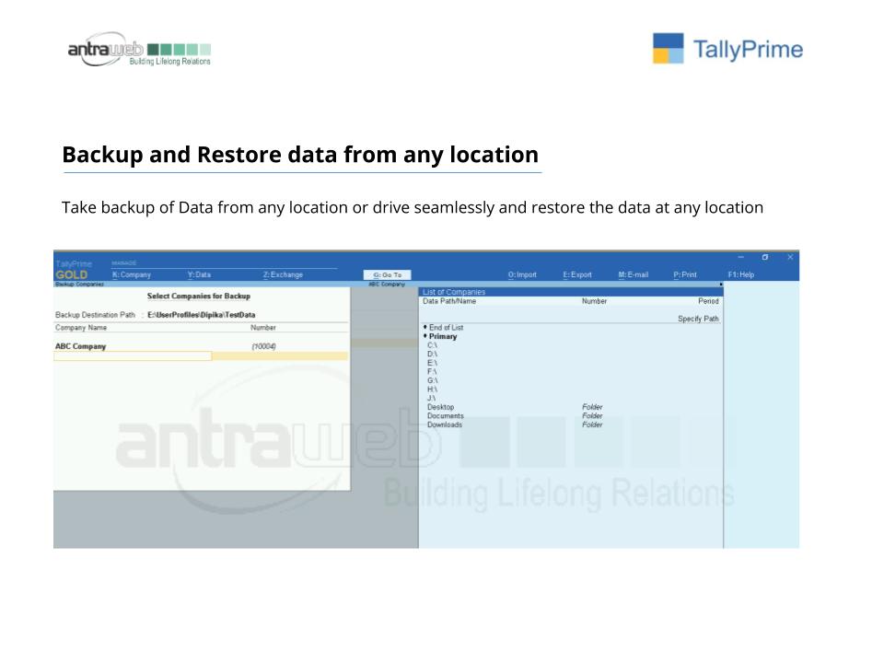This screenshot has width=884, height=663.
Task: Select the F:\ drive in list
Action: pyautogui.click(x=432, y=372)
